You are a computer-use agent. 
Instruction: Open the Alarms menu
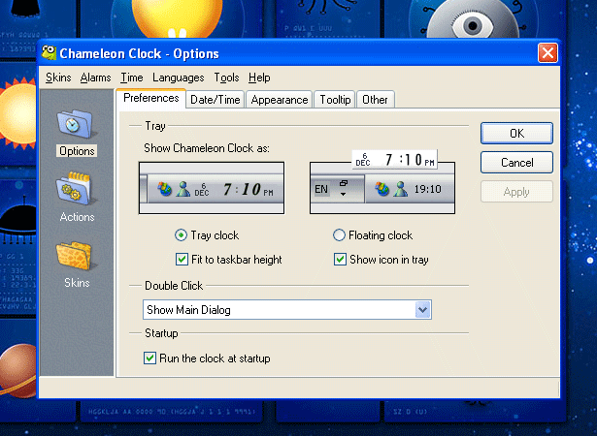pos(95,78)
